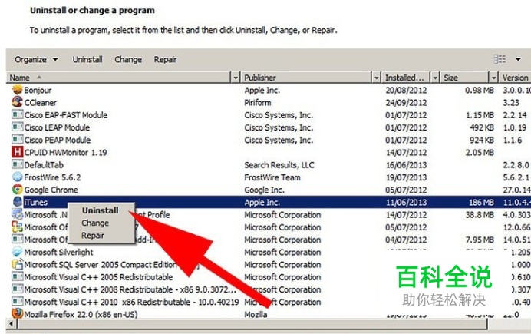Click the Mozilla Firefox icon
The image size is (531, 334).
click(x=17, y=313)
